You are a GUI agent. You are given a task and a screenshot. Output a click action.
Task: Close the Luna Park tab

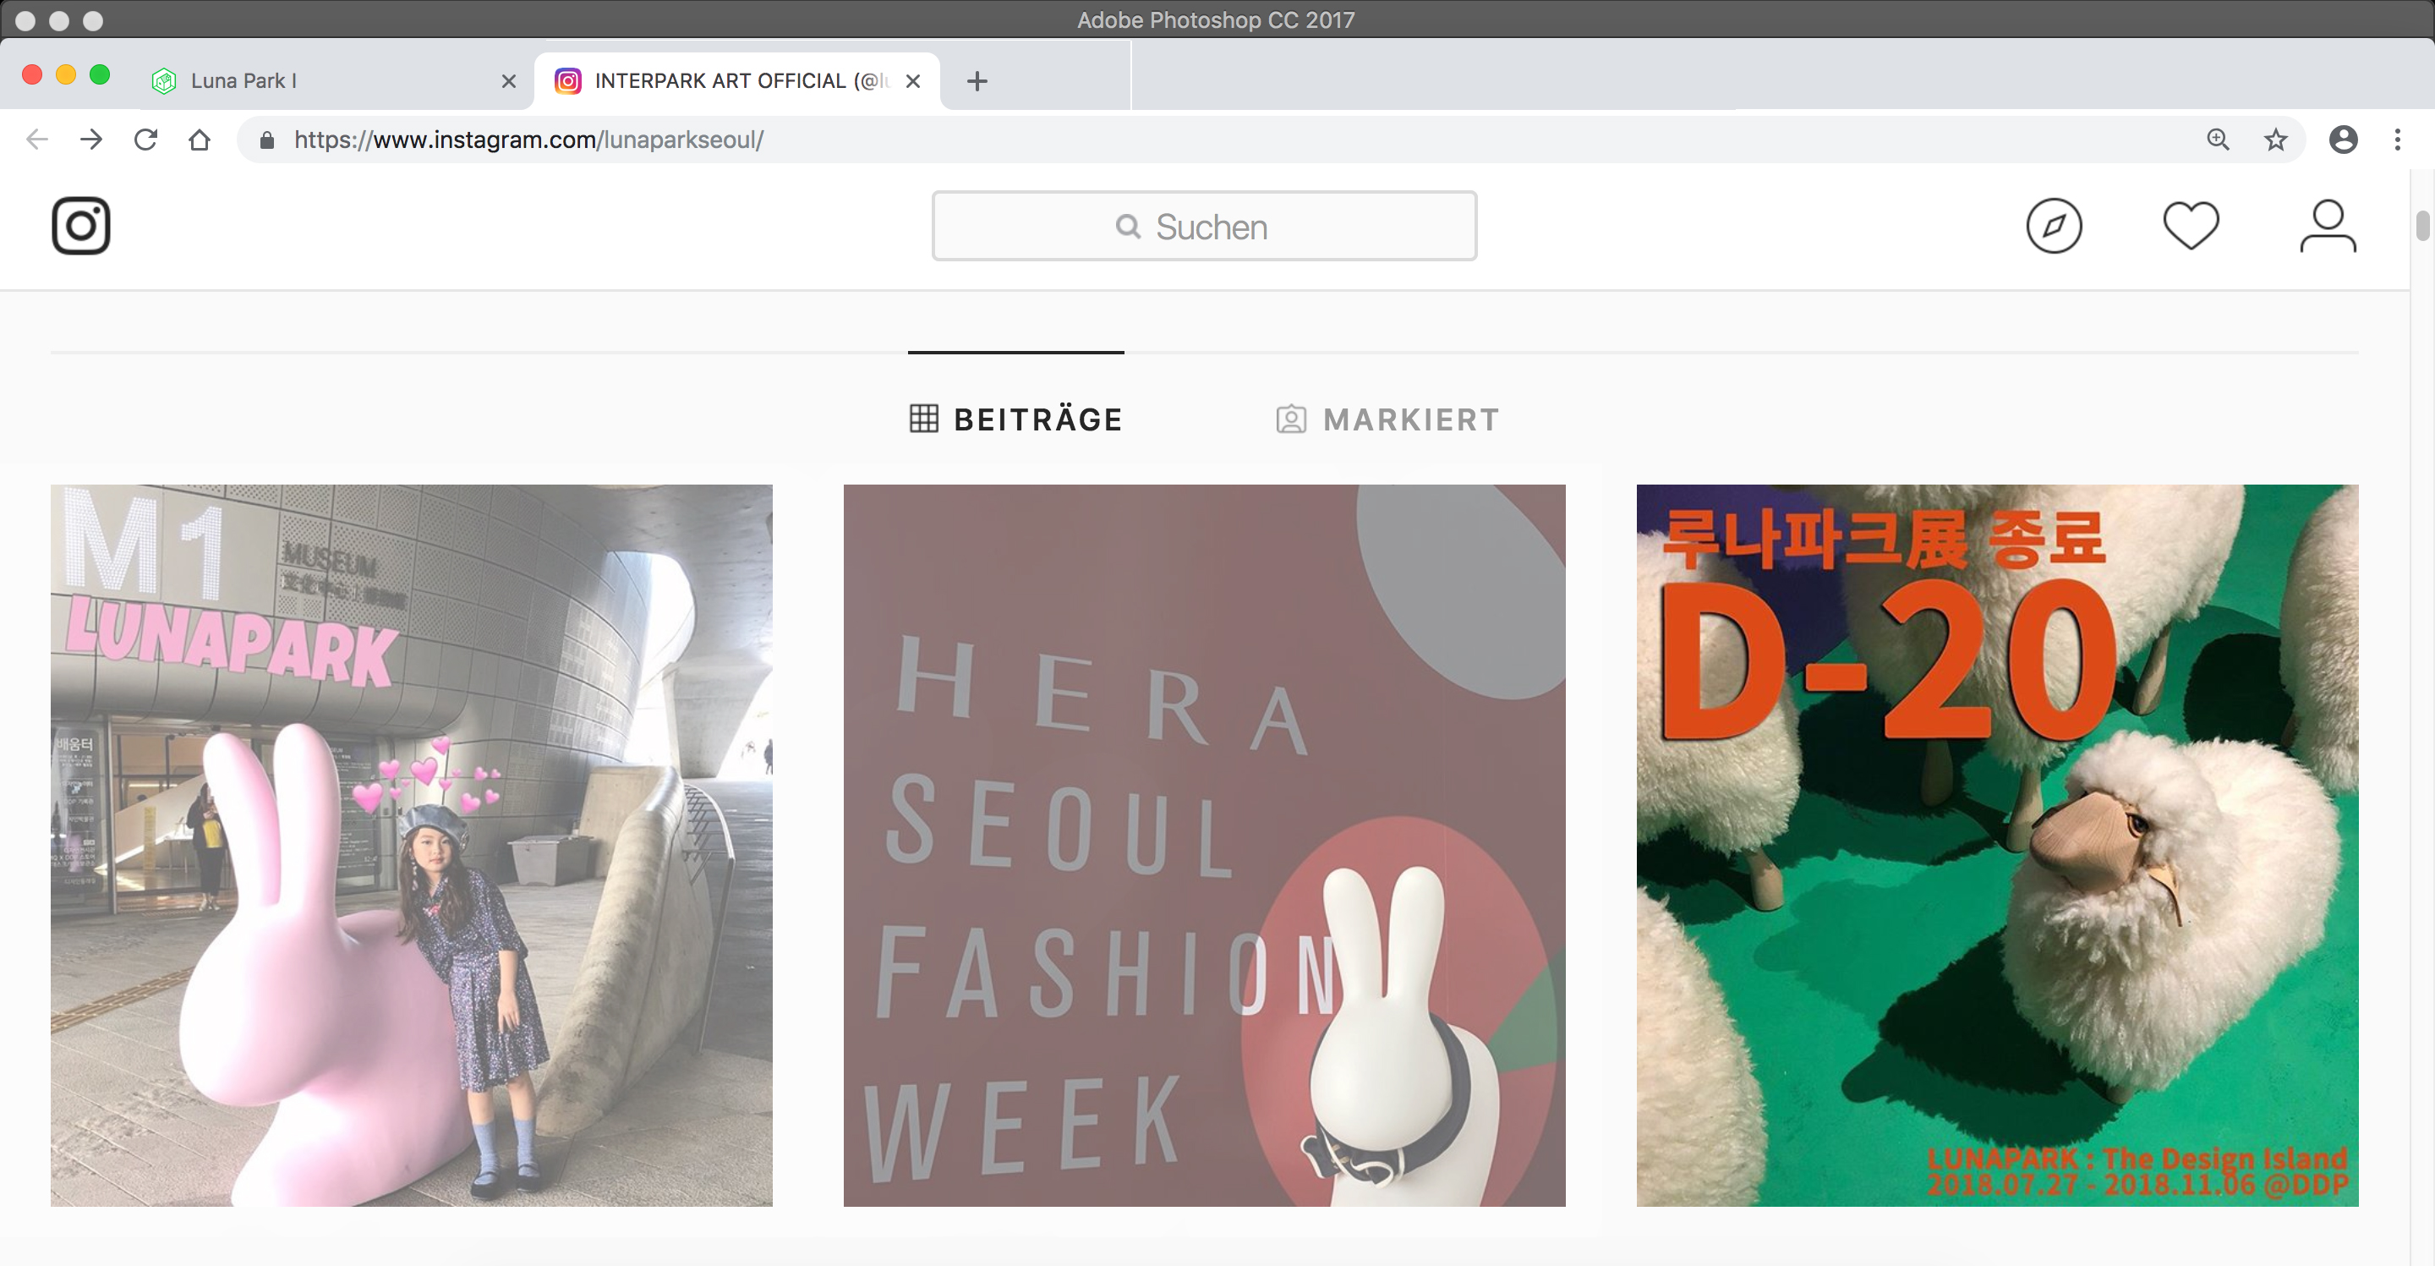(x=508, y=81)
